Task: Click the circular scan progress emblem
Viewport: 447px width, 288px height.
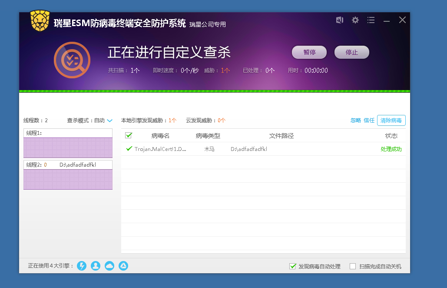Action: click(x=72, y=60)
